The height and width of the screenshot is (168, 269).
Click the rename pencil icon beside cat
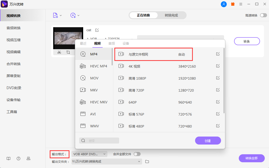click(x=97, y=30)
